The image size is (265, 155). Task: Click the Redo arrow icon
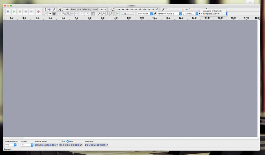click(x=87, y=14)
